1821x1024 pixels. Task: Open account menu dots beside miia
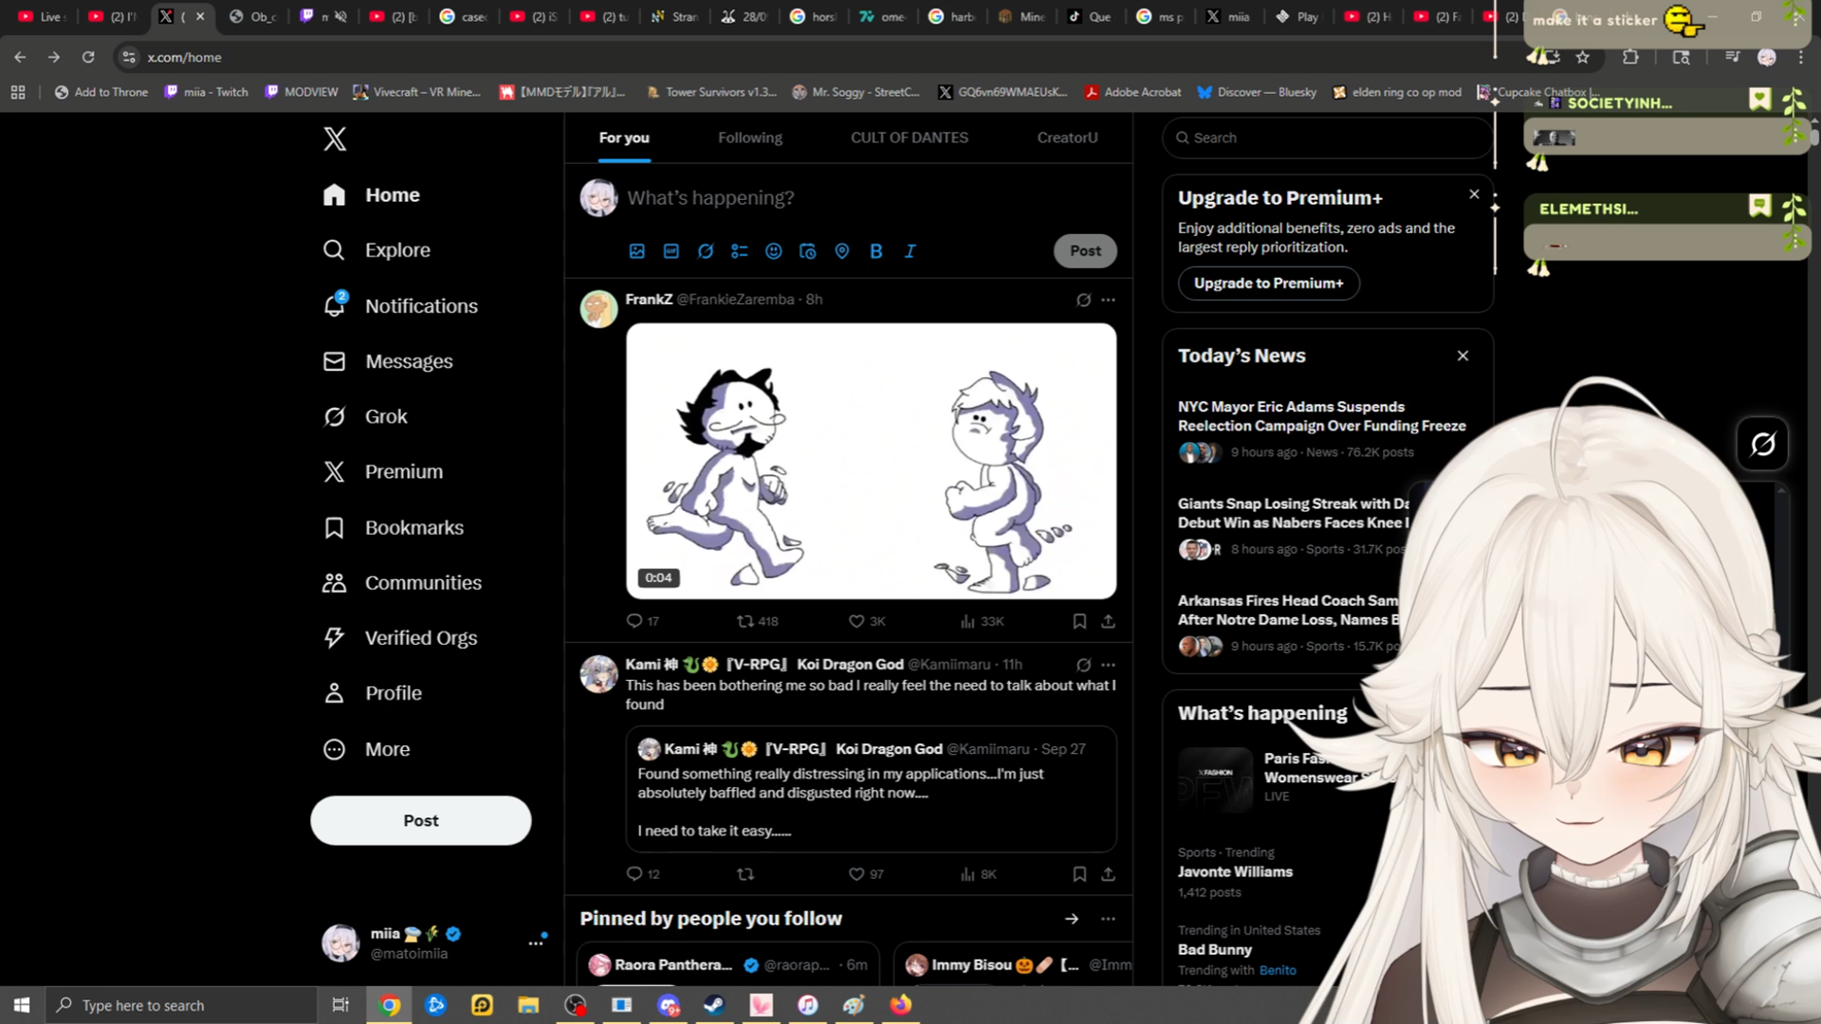536,942
